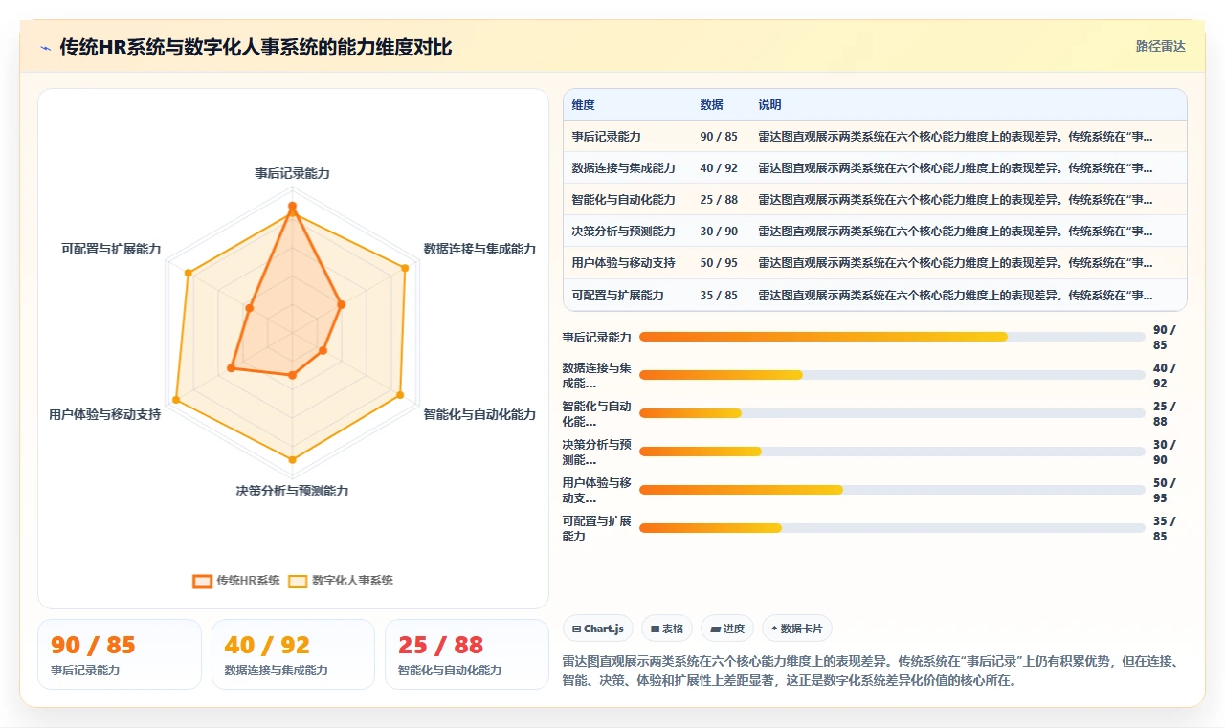Click 数字化人事系统 radar point on 决策分析与预测能力 axis

pos(292,459)
